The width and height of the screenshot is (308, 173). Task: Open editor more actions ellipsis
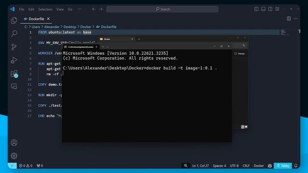[x=295, y=19]
